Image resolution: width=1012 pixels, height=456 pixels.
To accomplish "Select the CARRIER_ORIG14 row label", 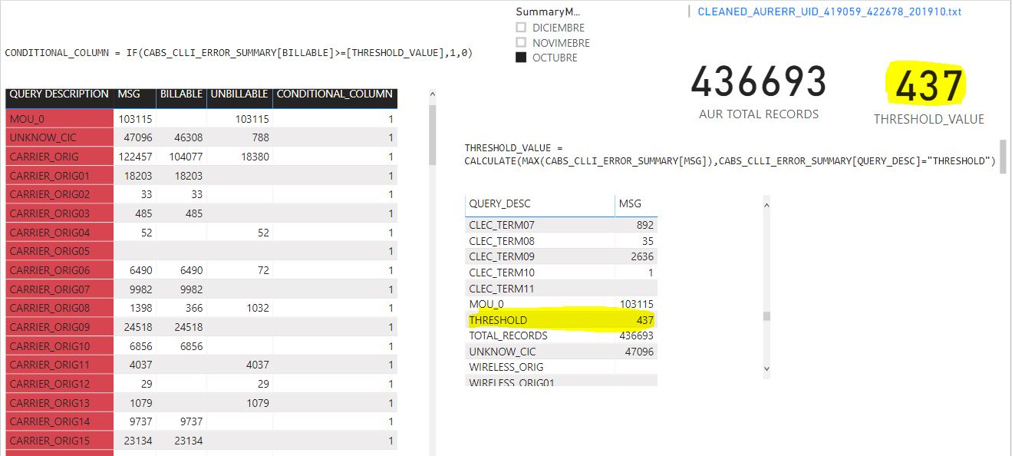I will (x=50, y=421).
